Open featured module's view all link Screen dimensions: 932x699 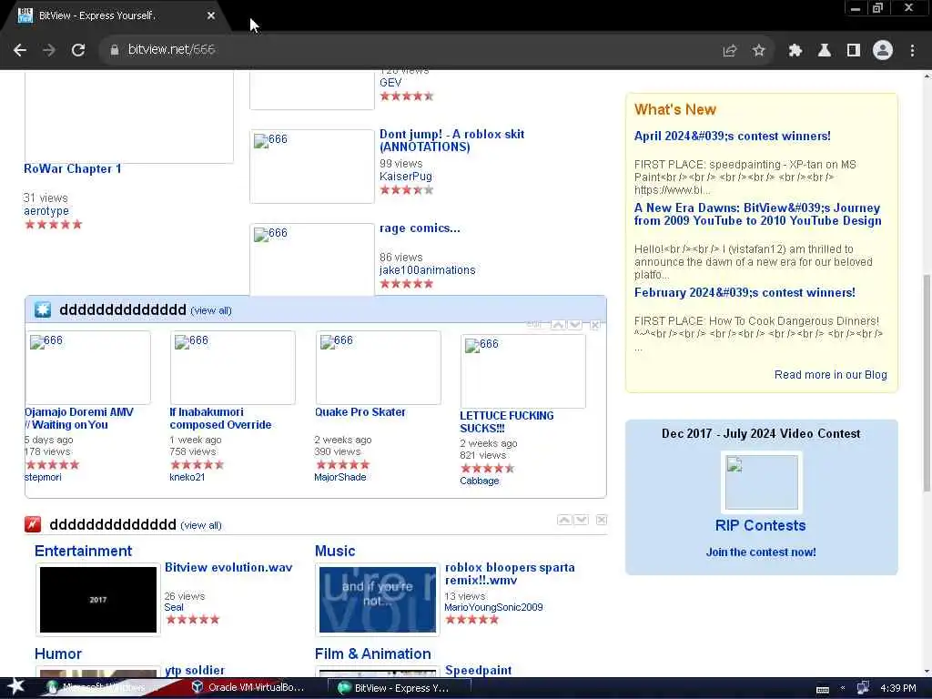[x=211, y=310]
